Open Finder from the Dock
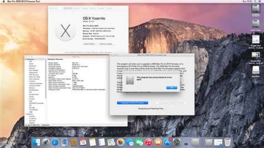The width and height of the screenshot is (264, 148). point(36,143)
